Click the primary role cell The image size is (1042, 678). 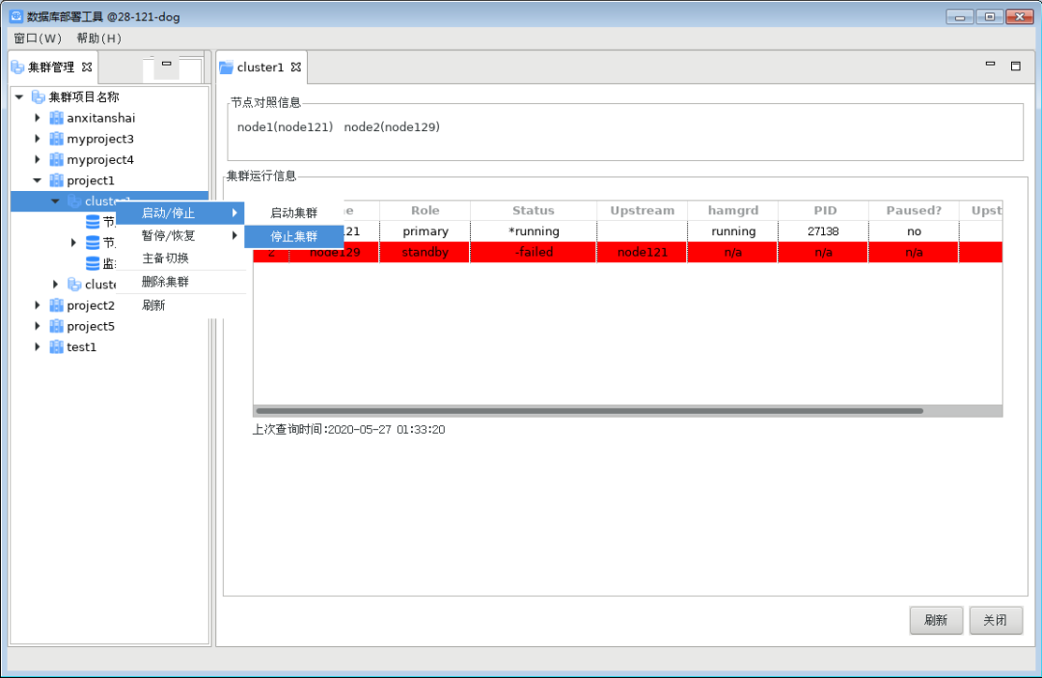425,231
